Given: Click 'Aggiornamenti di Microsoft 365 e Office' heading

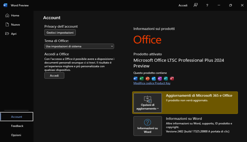Looking at the screenshot, I should coord(199,96).
